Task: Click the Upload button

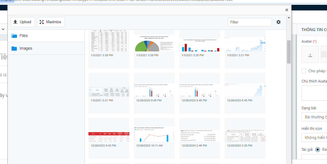Action: pyautogui.click(x=23, y=22)
